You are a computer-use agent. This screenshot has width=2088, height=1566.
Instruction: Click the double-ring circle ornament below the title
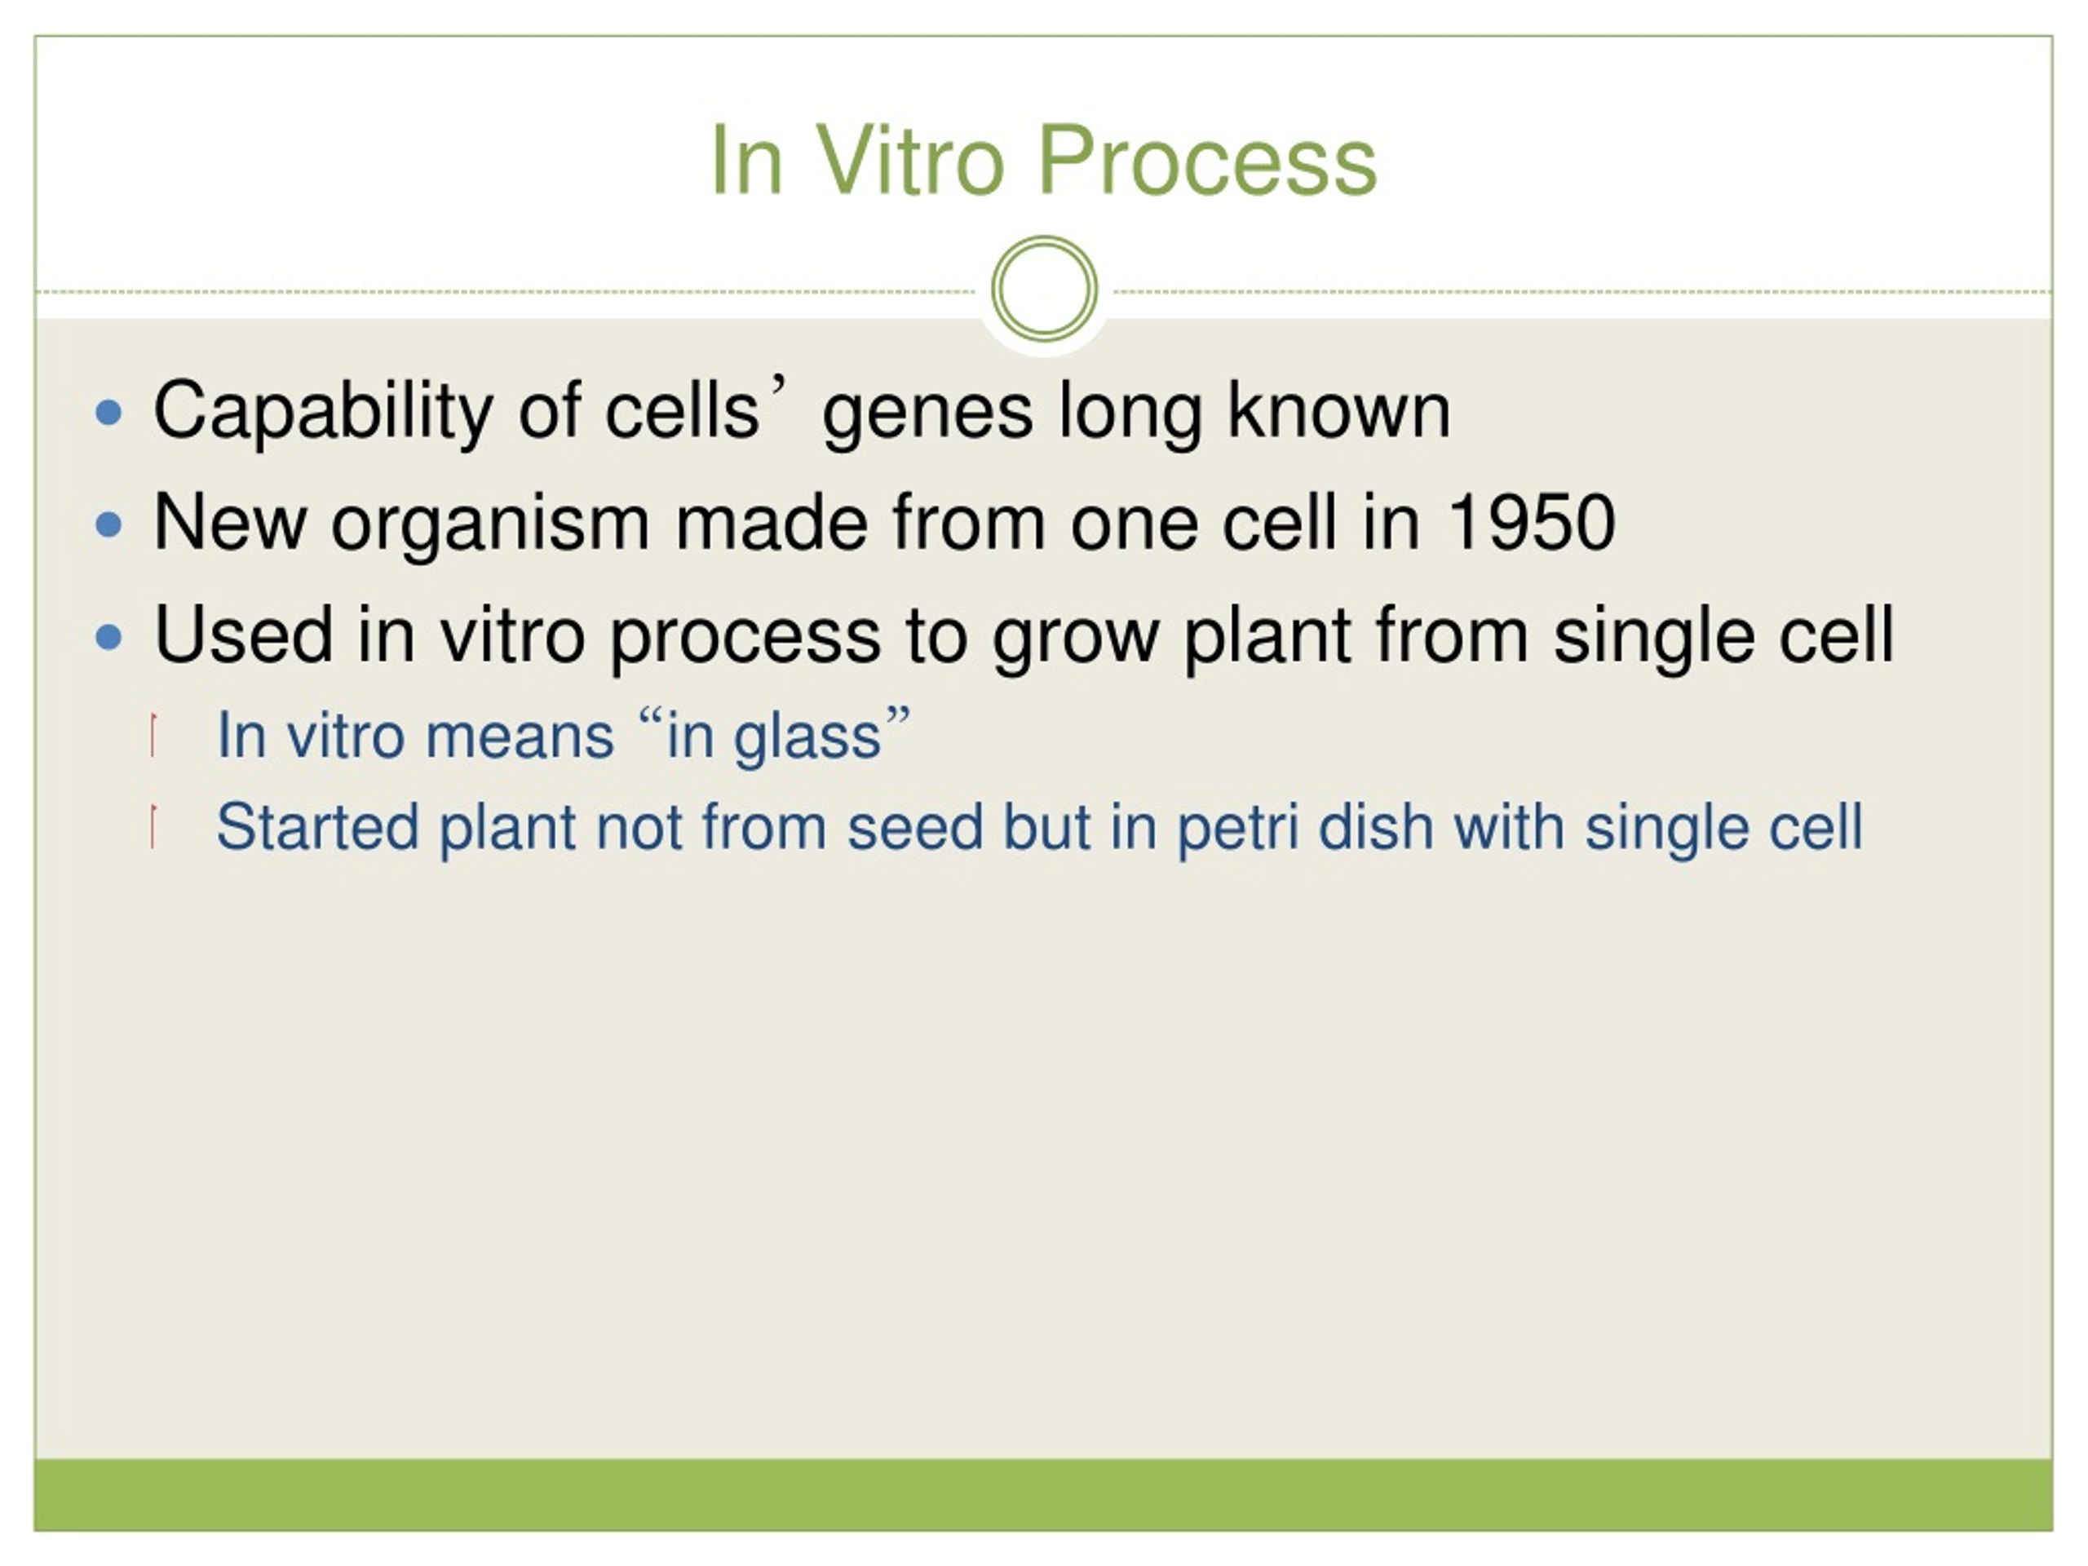pos(1044,289)
